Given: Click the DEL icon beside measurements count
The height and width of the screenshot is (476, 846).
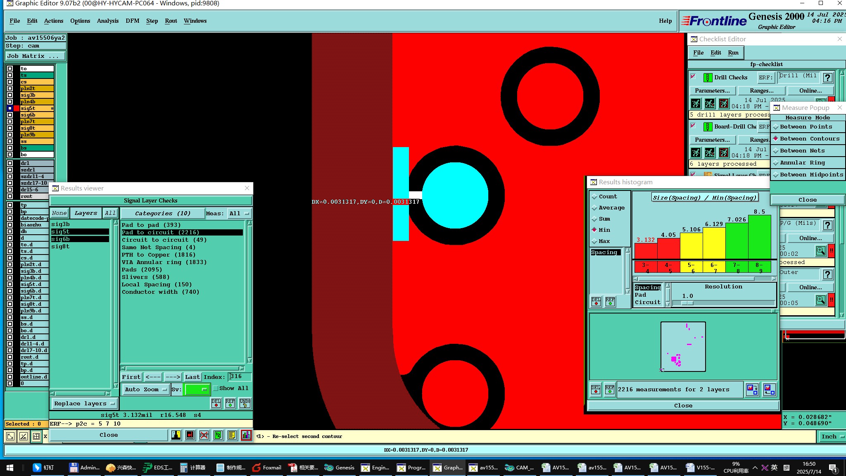Looking at the screenshot, I should pos(596,390).
